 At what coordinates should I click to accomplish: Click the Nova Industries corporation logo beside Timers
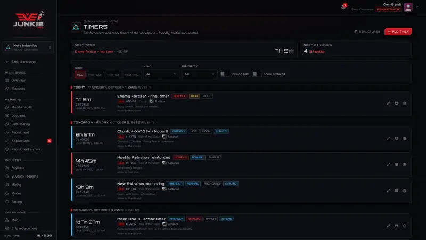76,27
